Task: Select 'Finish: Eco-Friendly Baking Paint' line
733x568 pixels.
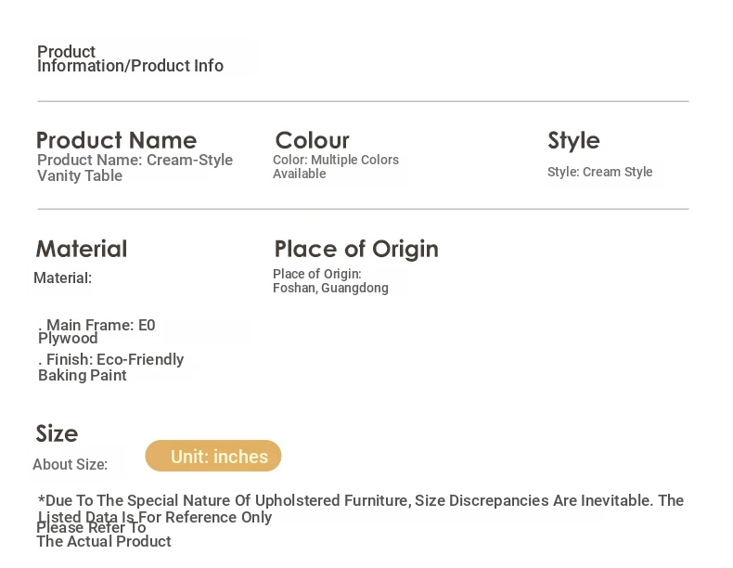Action: [x=110, y=368]
